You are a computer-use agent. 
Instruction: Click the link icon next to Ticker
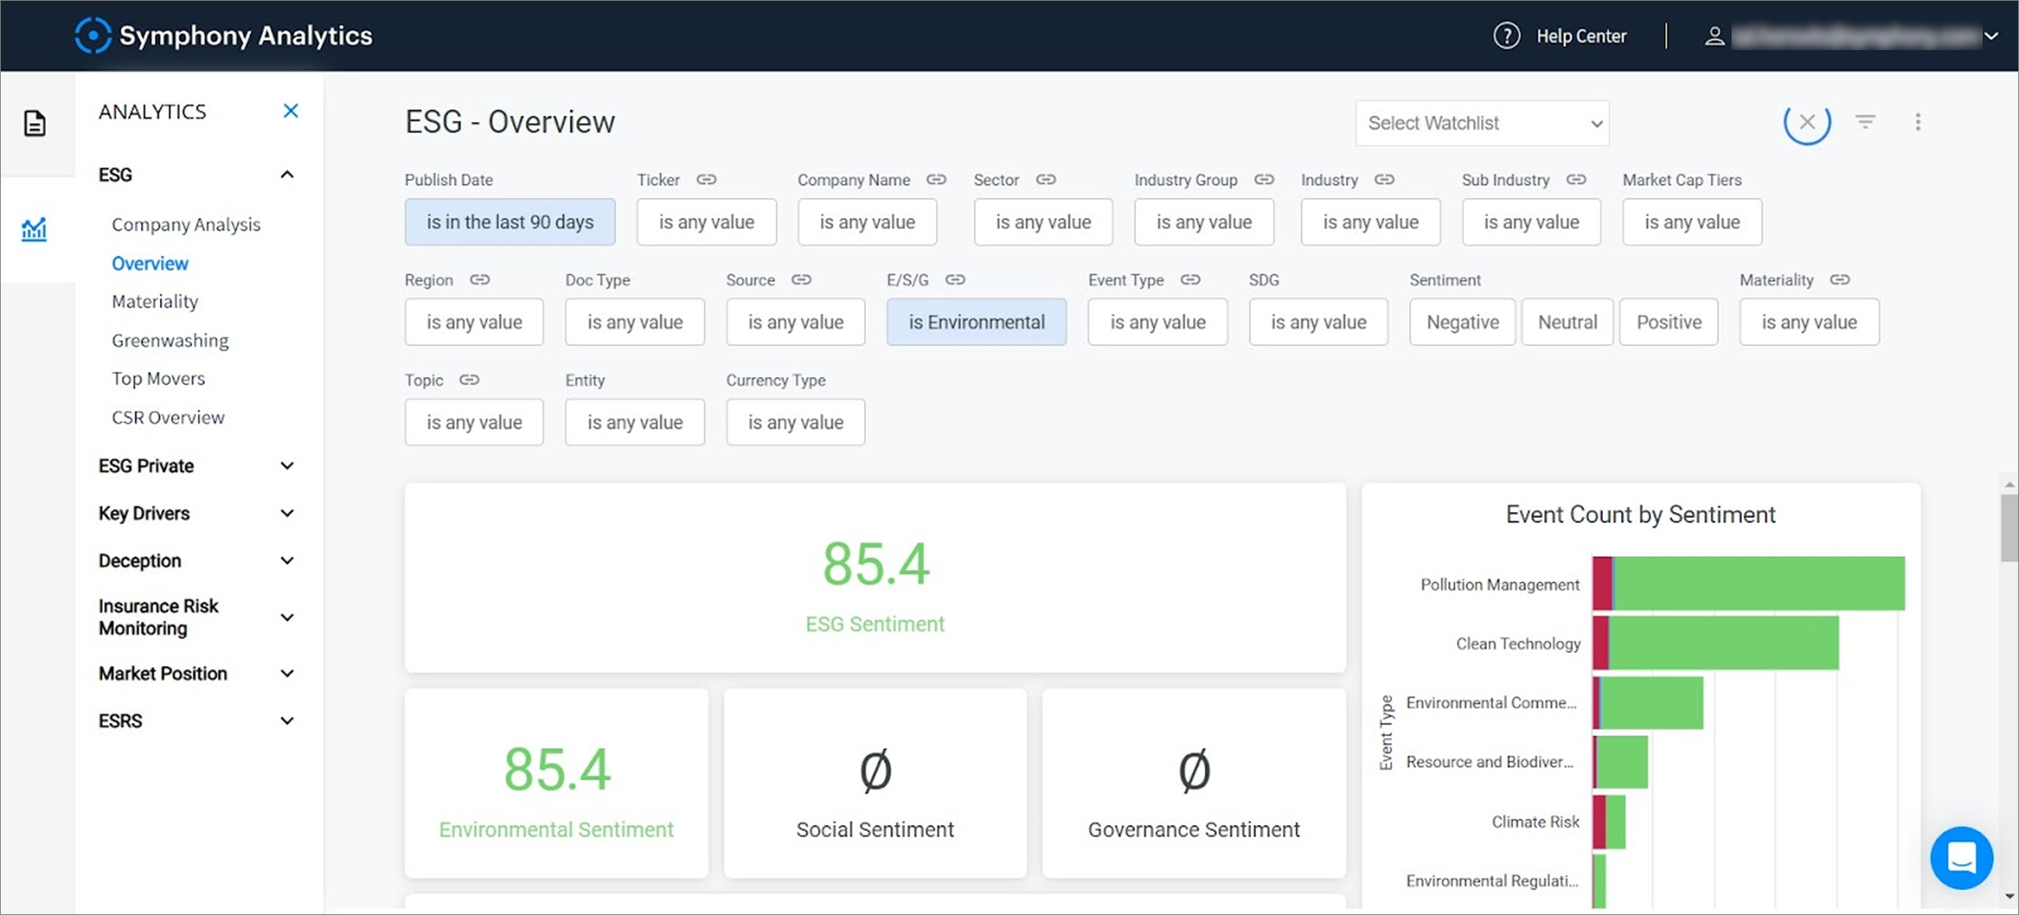point(707,179)
